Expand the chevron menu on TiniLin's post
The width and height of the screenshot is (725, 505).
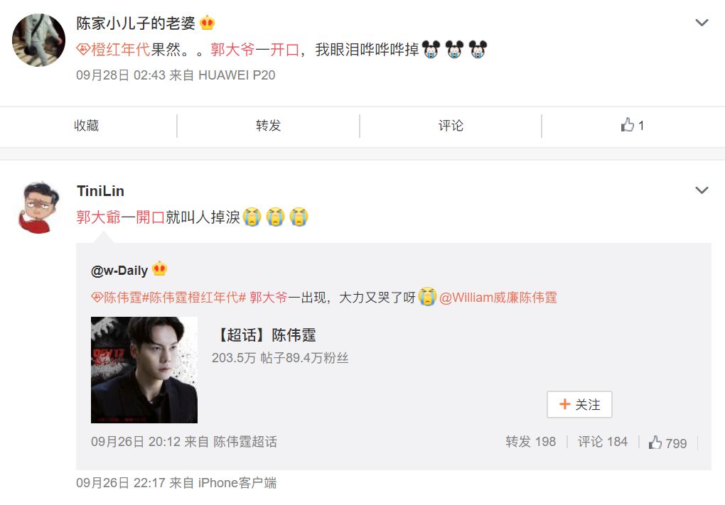click(702, 190)
